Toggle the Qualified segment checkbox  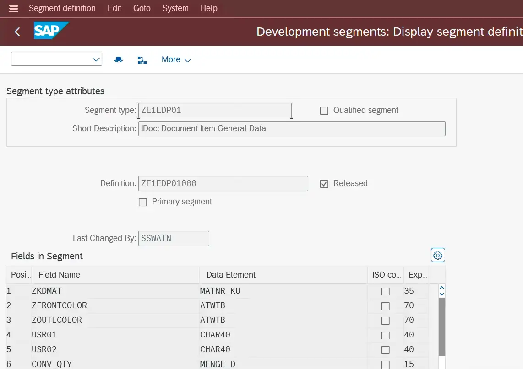point(324,111)
